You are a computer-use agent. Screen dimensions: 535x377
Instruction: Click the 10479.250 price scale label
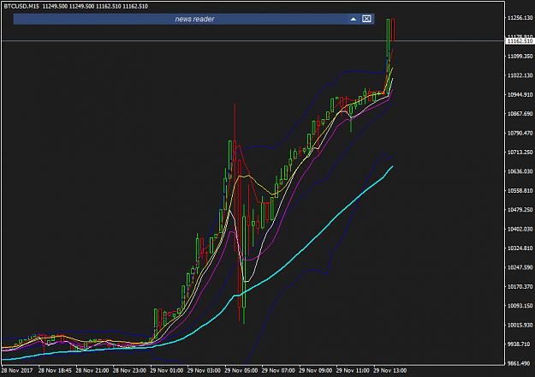pyautogui.click(x=520, y=210)
